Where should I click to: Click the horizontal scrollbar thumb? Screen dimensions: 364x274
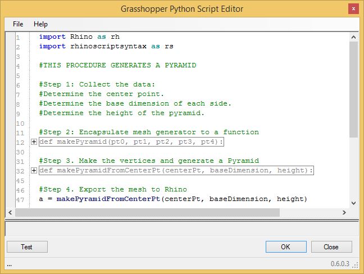pos(147,212)
